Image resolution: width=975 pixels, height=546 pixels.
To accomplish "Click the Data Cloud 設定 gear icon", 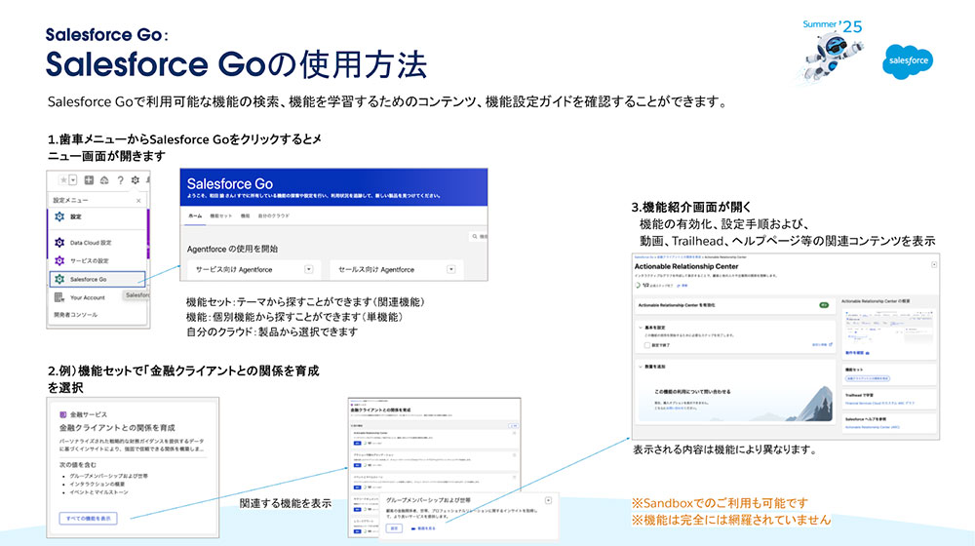I will (59, 243).
